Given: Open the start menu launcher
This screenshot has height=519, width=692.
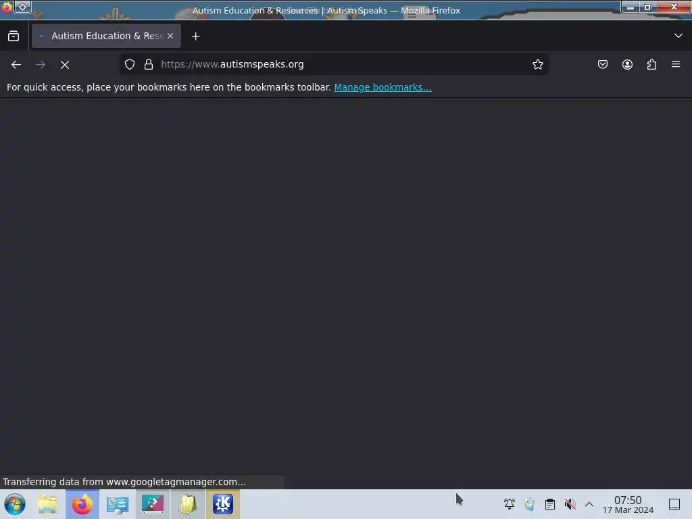Looking at the screenshot, I should [15, 504].
